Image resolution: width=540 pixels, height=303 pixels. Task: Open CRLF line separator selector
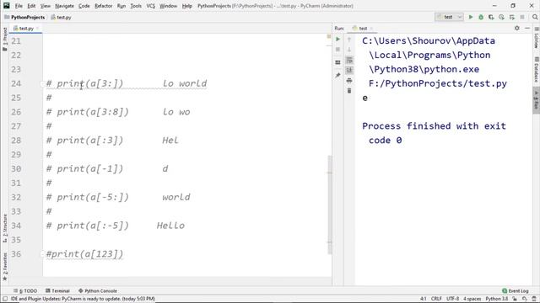pos(436,299)
